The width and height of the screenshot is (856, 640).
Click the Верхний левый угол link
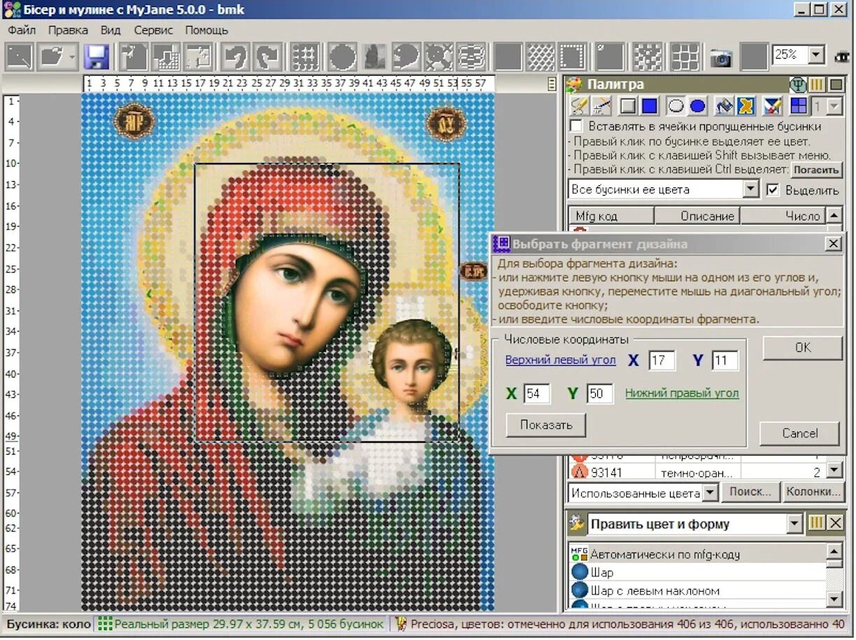coord(561,360)
